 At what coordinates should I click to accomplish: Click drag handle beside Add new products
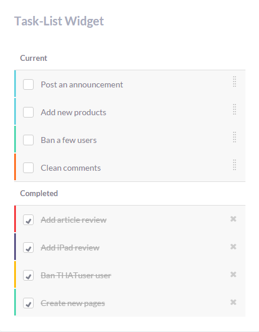coord(234,109)
